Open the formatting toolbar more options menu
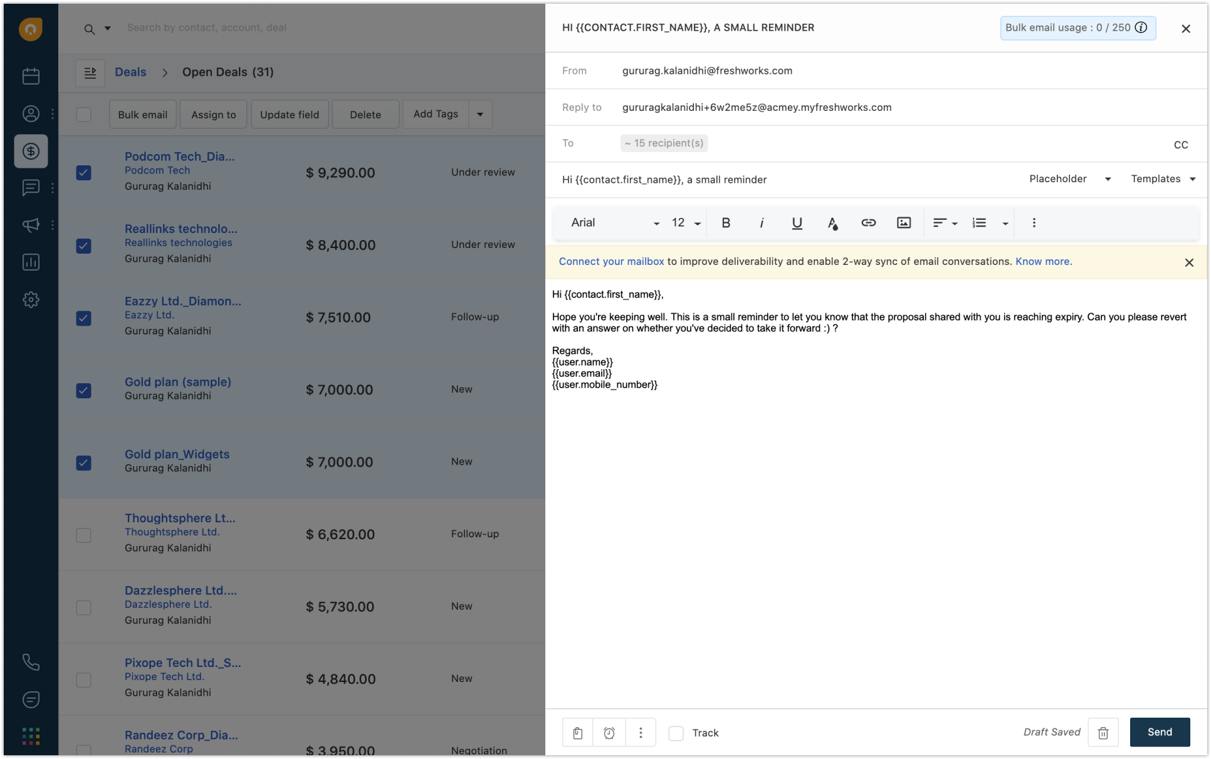This screenshot has height=759, width=1211. click(x=1033, y=222)
